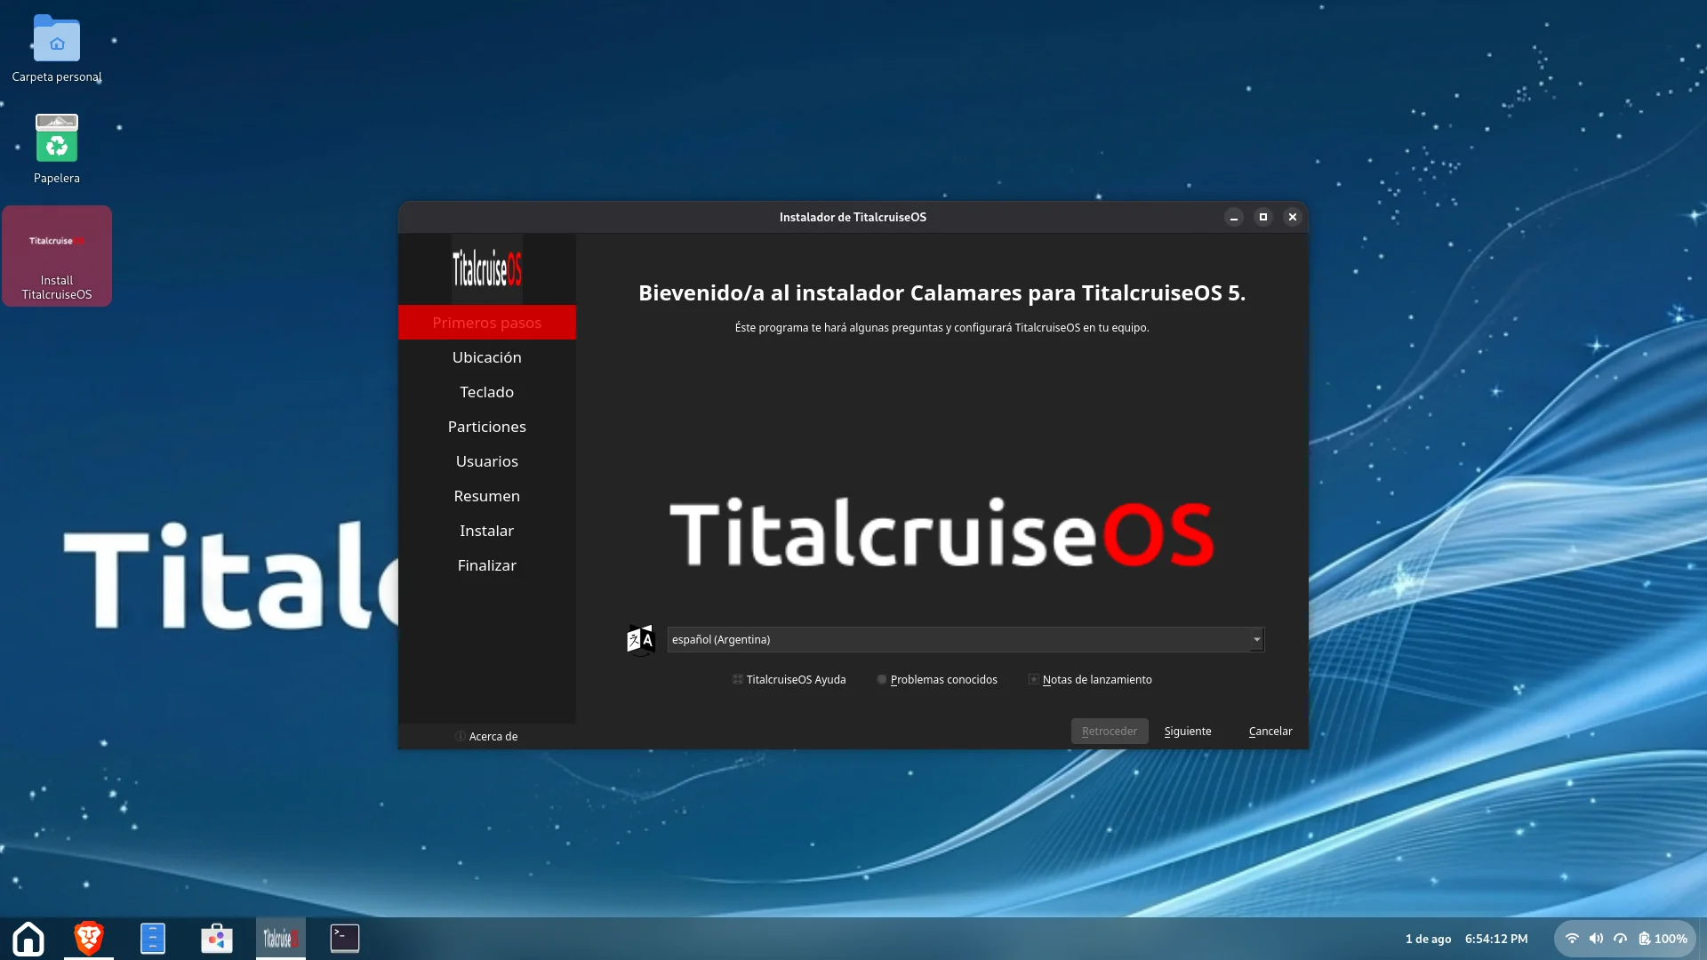Open Notas de lanzamiento link
This screenshot has width=1707, height=960.
1091,680
